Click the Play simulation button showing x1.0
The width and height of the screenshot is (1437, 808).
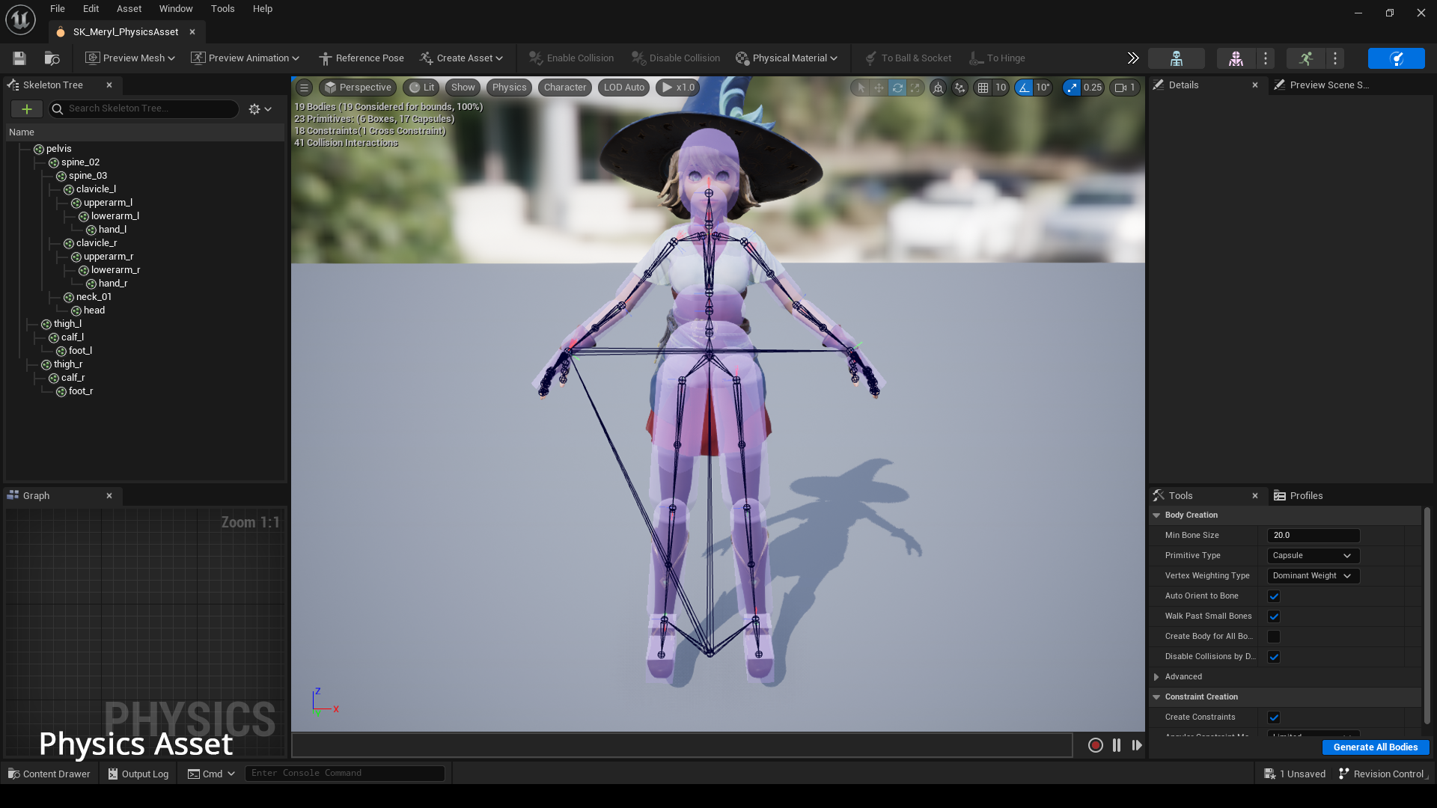[677, 88]
